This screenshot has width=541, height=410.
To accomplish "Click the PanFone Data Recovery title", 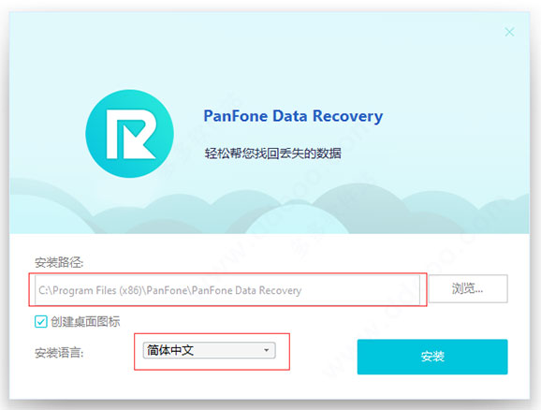I will click(x=293, y=116).
